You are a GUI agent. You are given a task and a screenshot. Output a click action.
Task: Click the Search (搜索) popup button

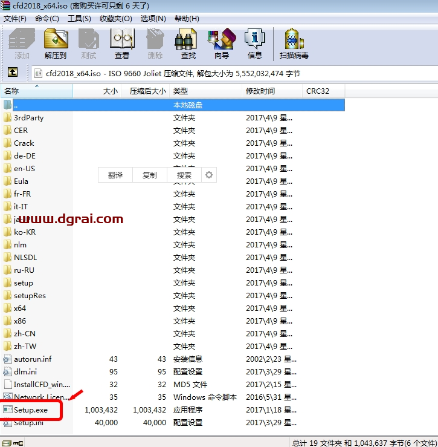click(184, 175)
